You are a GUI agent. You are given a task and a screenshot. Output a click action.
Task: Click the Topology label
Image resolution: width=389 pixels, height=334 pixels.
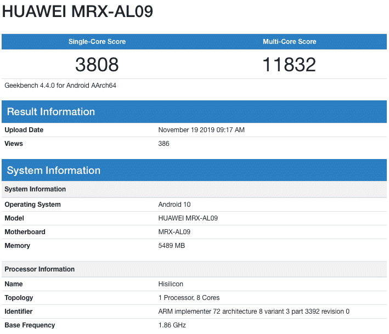click(x=19, y=298)
